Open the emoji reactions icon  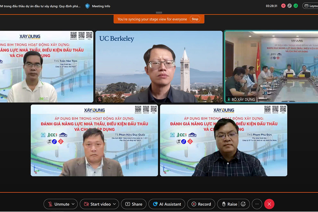click(243, 204)
